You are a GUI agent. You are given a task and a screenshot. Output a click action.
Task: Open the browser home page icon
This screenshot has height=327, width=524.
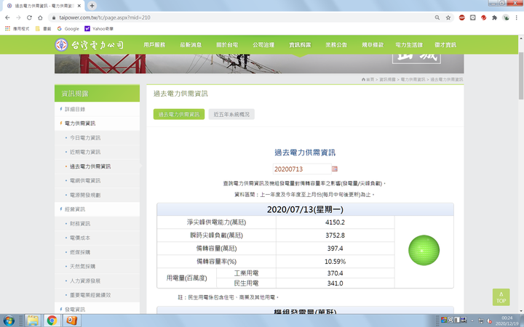click(40, 17)
